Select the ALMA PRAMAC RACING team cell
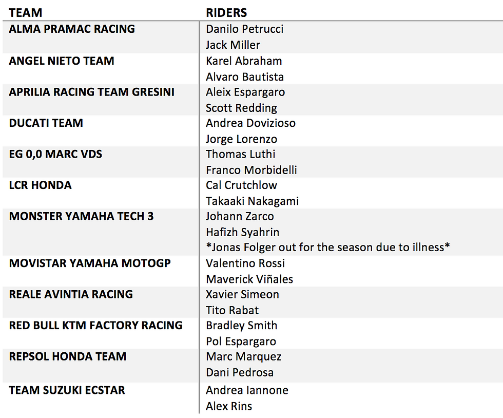503x418 pixels. coord(72,29)
